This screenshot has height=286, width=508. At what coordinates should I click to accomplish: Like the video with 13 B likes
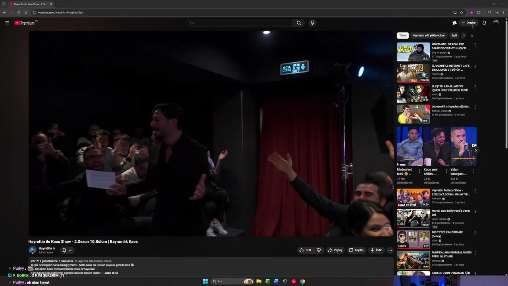pyautogui.click(x=305, y=250)
